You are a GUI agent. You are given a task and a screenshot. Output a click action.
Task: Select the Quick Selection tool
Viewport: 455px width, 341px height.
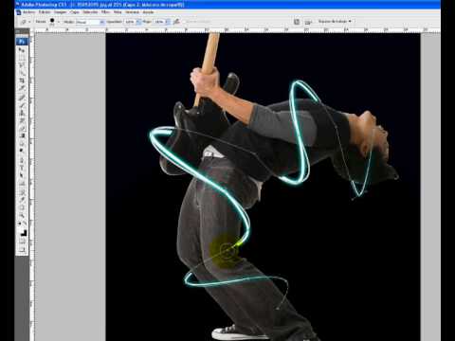point(22,74)
